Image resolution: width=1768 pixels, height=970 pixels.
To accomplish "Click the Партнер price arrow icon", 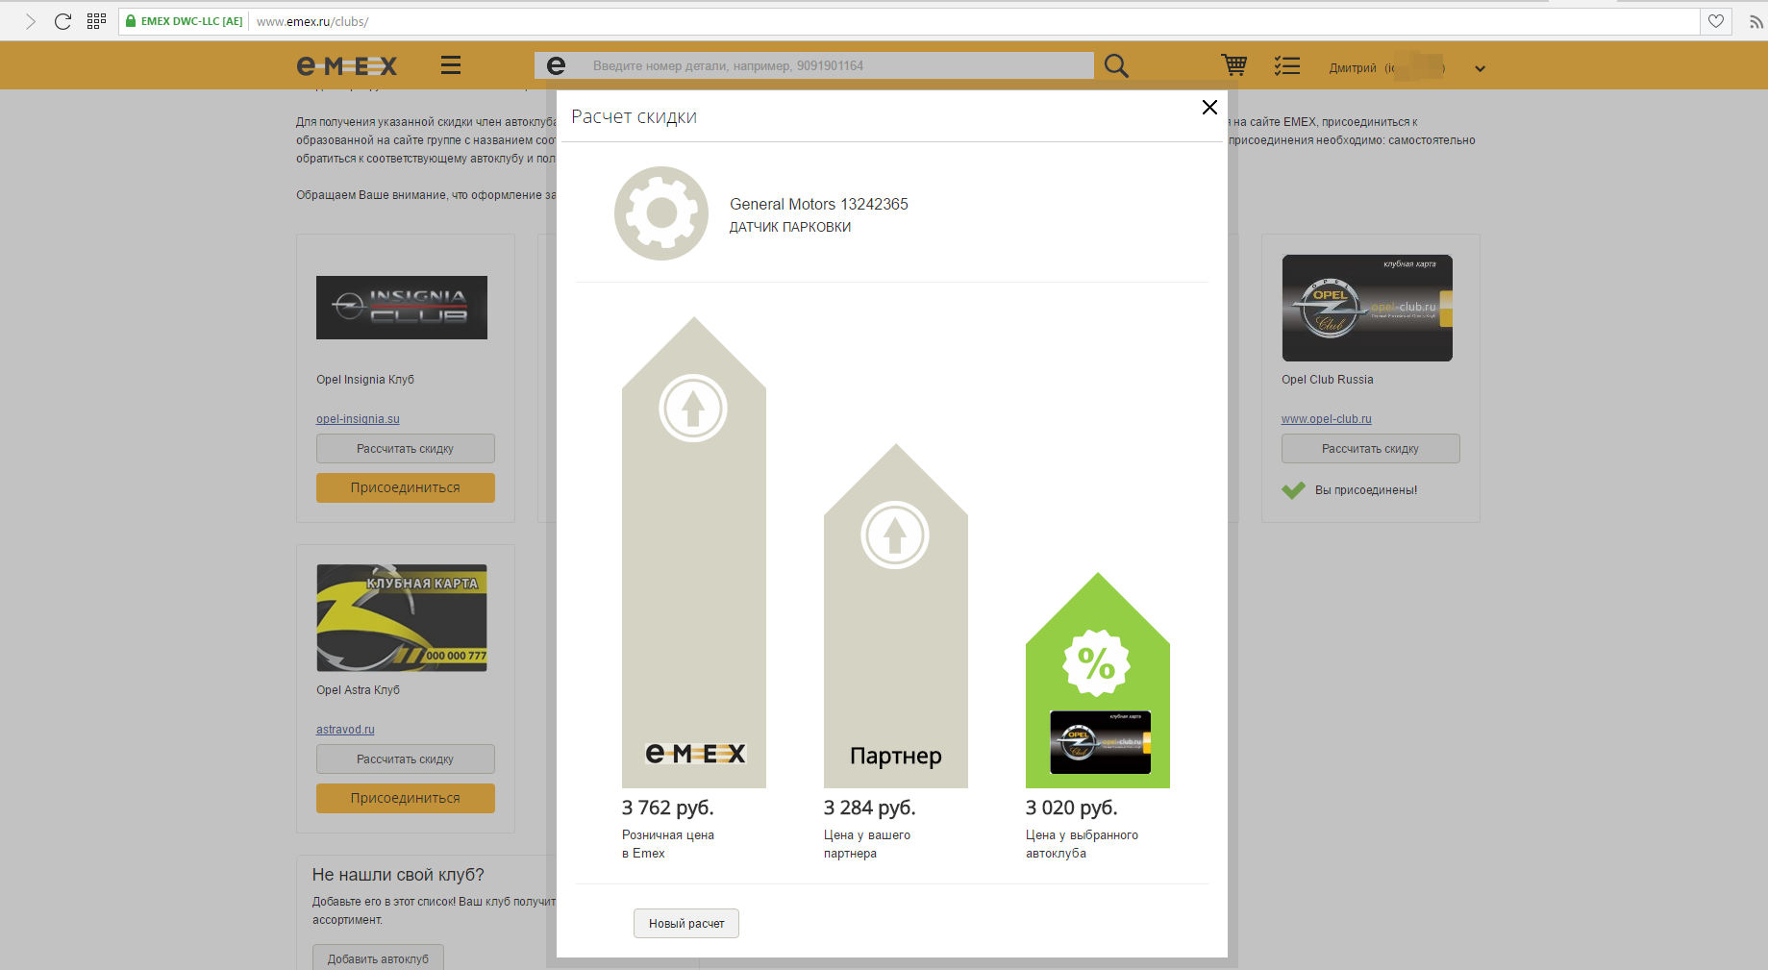I will tap(895, 535).
